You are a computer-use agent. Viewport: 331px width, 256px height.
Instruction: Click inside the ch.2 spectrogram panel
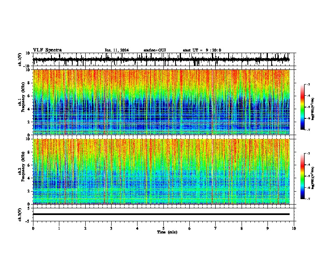(x=161, y=172)
